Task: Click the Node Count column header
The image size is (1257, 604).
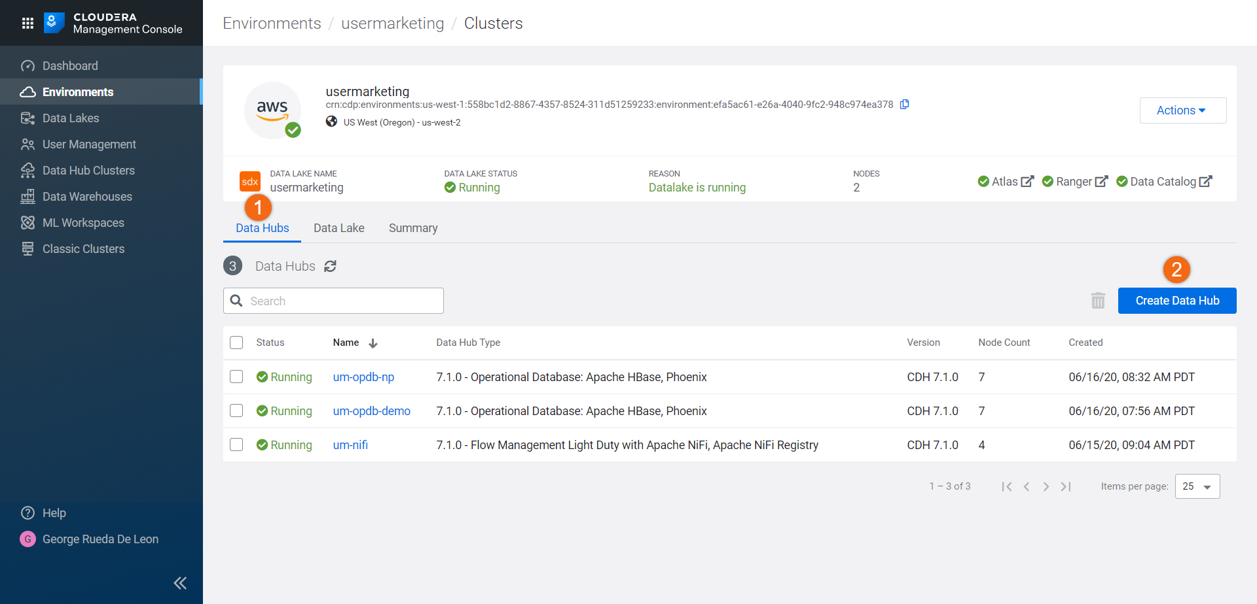Action: point(1004,343)
